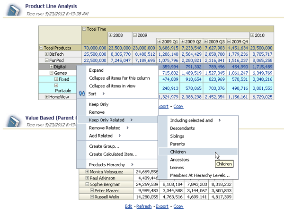The width and height of the screenshot is (284, 213).
Task: Expand the 2009 Q1 quarter
Action: [x=159, y=42]
